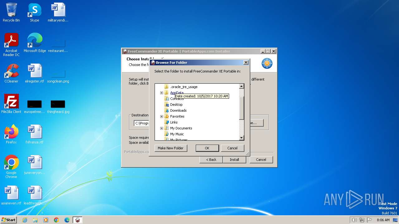
Task: Launch Microsoft Edge desktop shortcut
Action: click(x=35, y=43)
